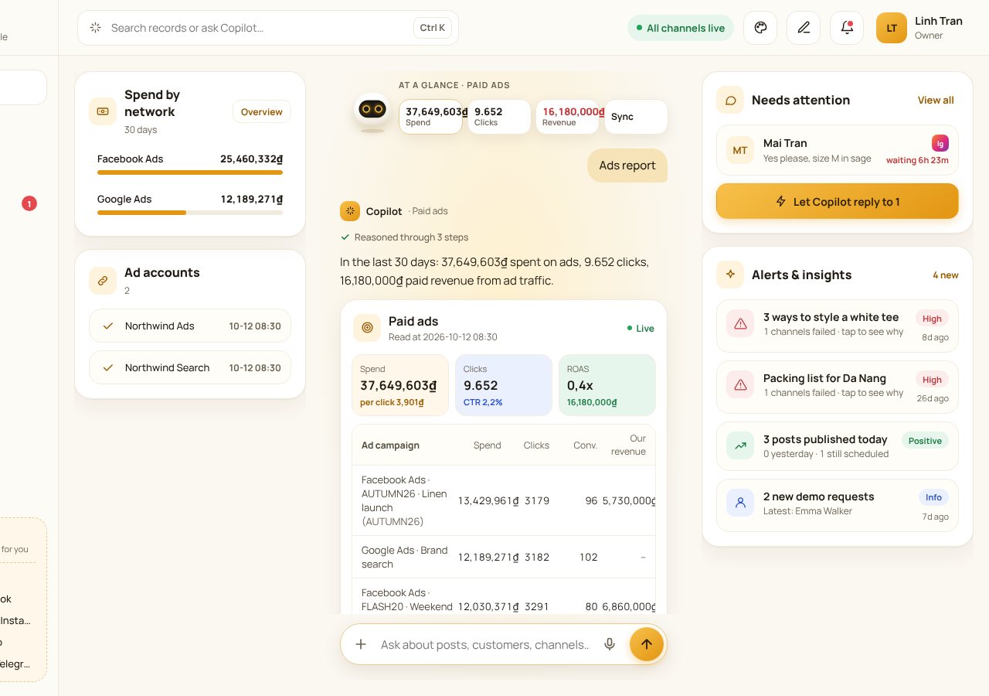Click the All channels live status pill
The image size is (989, 696).
point(681,28)
